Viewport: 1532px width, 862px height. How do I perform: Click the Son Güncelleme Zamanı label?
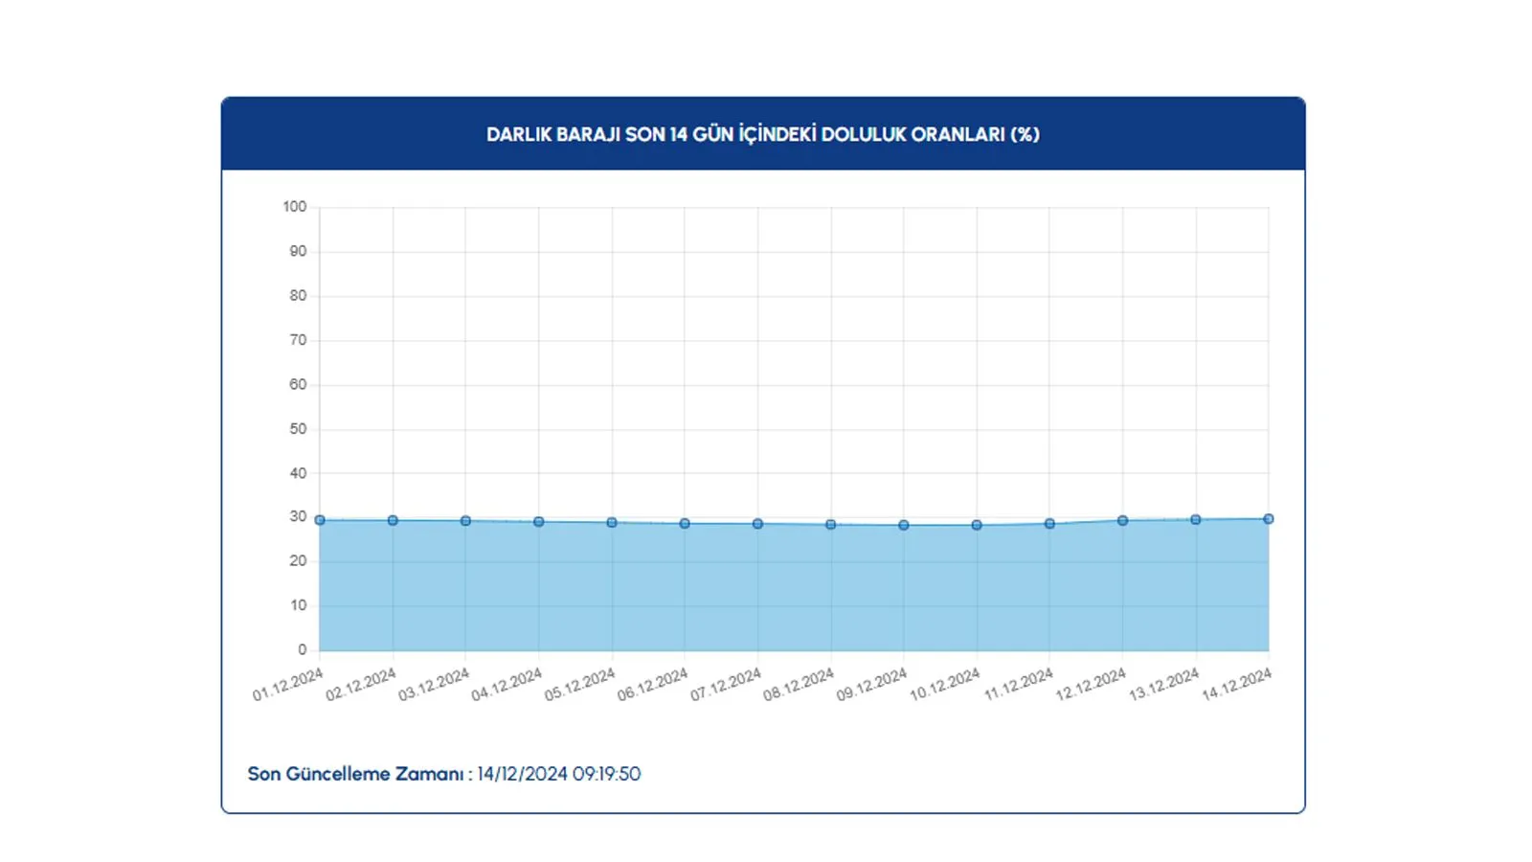click(355, 774)
